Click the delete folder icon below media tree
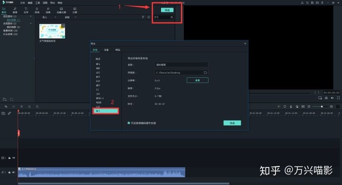 11,99
